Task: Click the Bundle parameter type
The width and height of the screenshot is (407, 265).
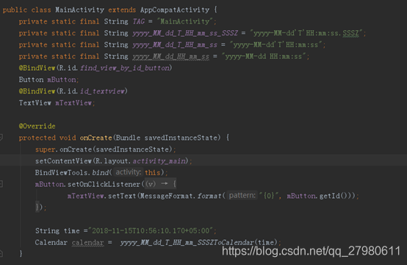Action: click(x=128, y=138)
